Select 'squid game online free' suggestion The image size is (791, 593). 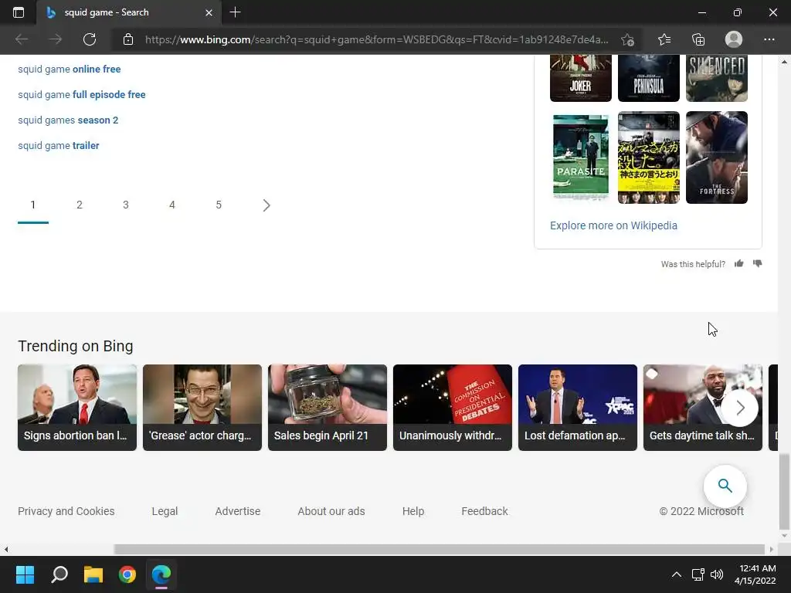pos(69,69)
